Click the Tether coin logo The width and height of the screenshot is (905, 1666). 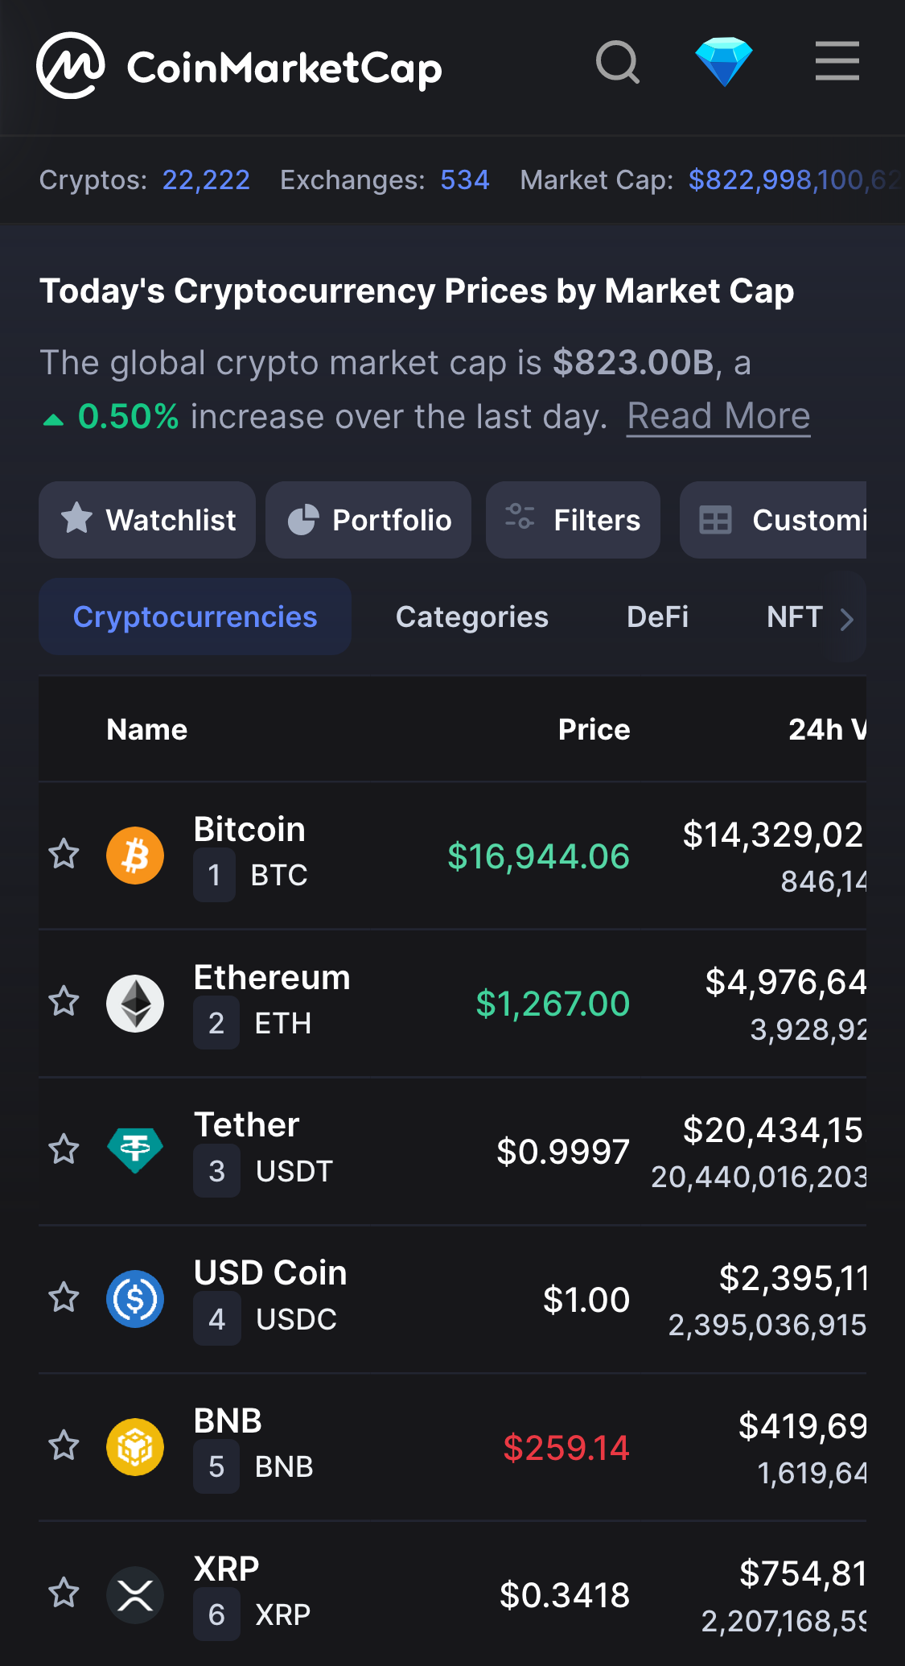(135, 1151)
